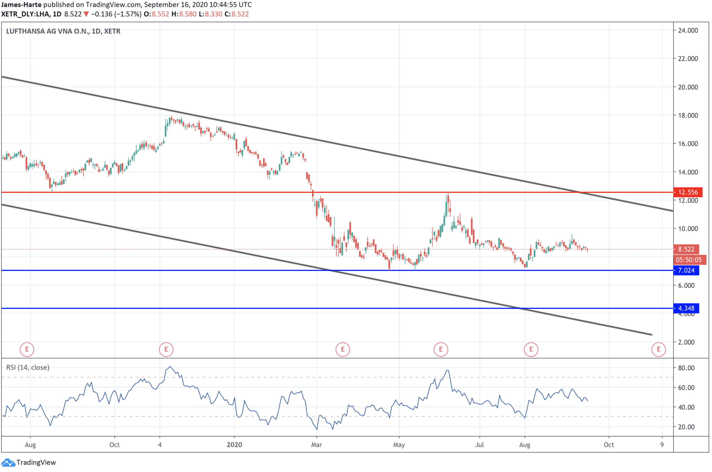Select the blue 4.348 support price label
The height and width of the screenshot is (472, 712).
pos(686,309)
